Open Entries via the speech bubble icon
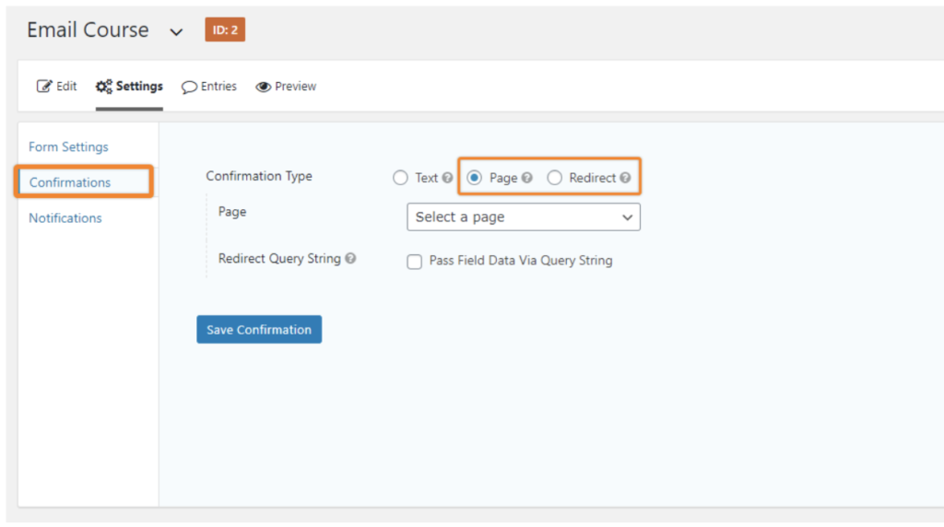944x527 pixels. [189, 87]
